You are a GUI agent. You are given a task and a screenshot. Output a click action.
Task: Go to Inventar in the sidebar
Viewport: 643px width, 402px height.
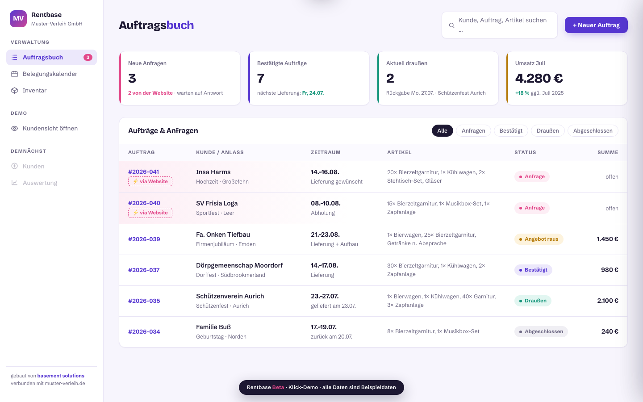point(51,90)
